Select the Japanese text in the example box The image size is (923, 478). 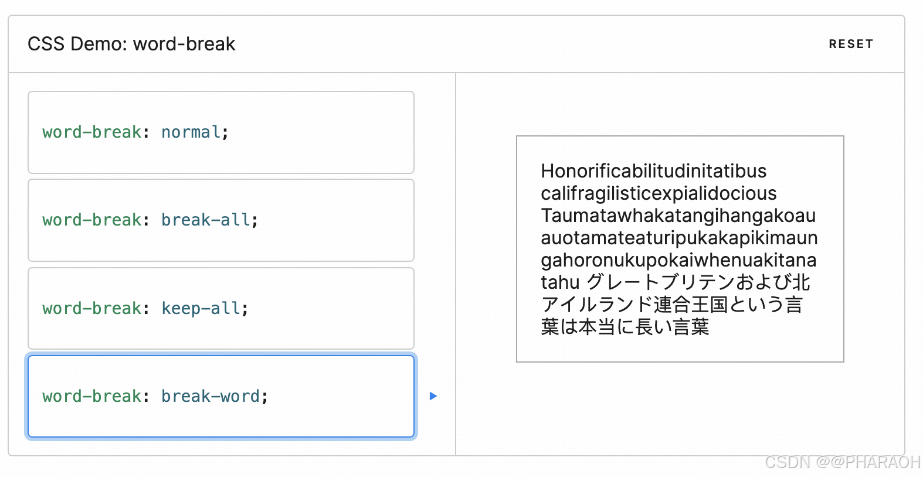(x=674, y=305)
